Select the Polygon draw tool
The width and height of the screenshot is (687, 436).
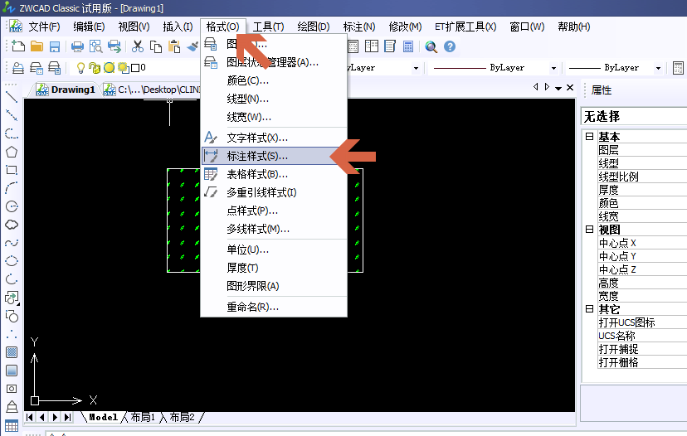(x=12, y=152)
